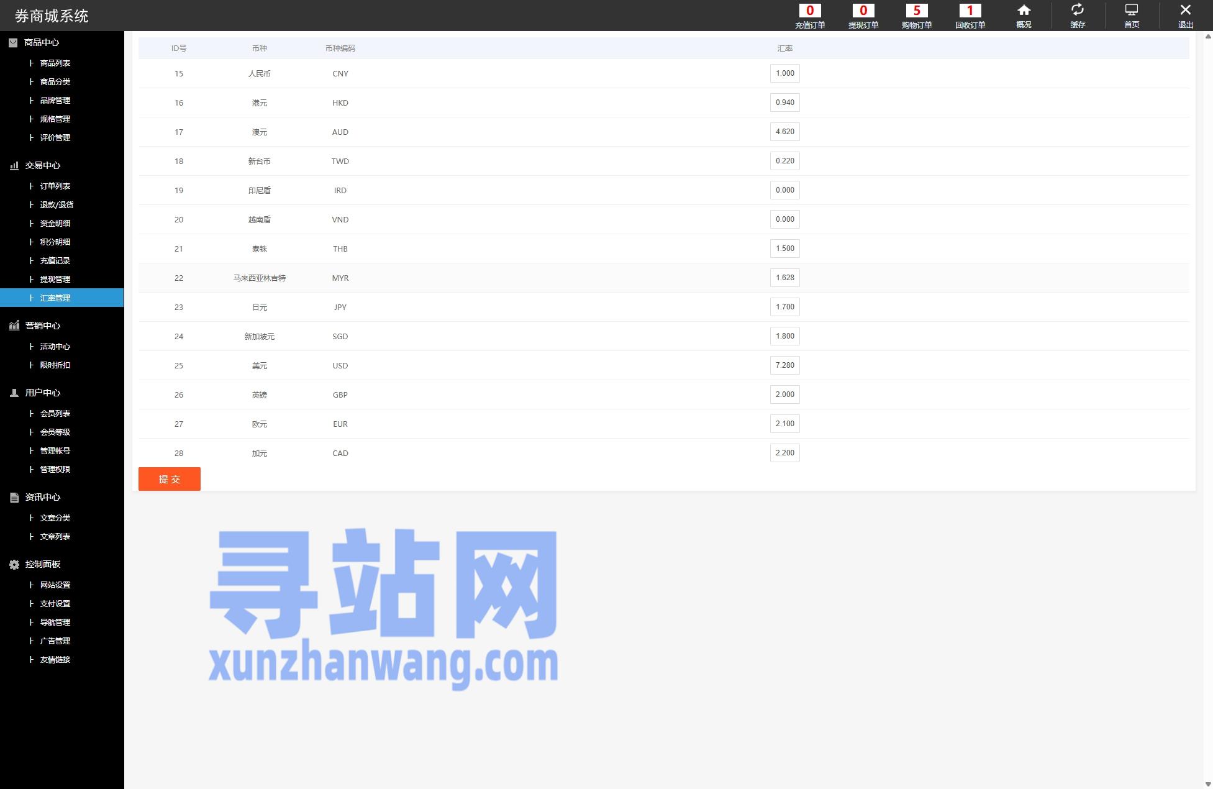Go to 积分明细 page
The height and width of the screenshot is (789, 1213).
[x=55, y=242]
